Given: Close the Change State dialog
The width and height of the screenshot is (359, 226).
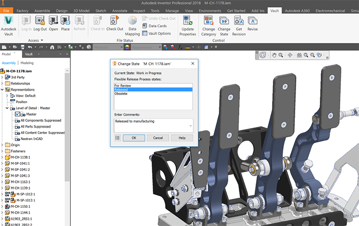Looking at the screenshot, I should click(193, 64).
